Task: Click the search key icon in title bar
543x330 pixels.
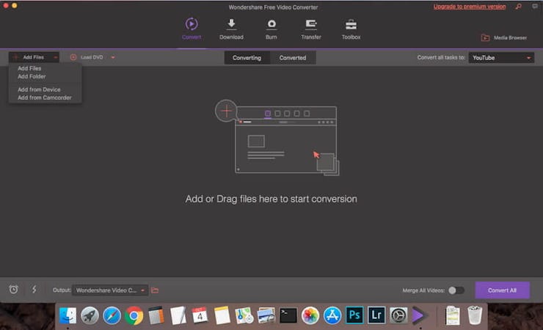Action: point(518,6)
